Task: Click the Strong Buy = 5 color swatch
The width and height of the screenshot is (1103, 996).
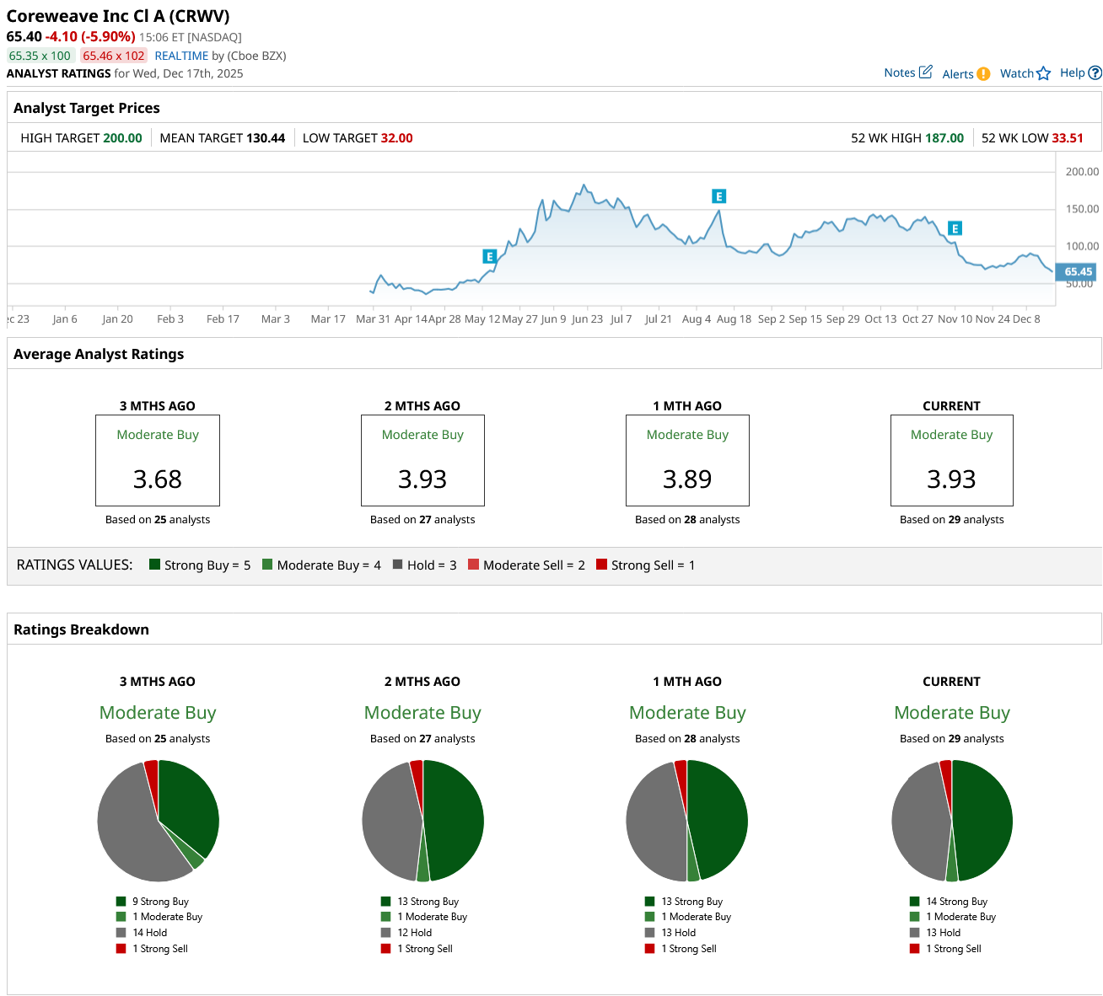Action: pyautogui.click(x=154, y=565)
